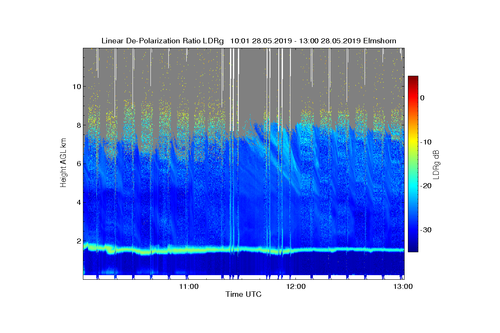Click the bright cyan layer near 1.6 km

pos(244,249)
